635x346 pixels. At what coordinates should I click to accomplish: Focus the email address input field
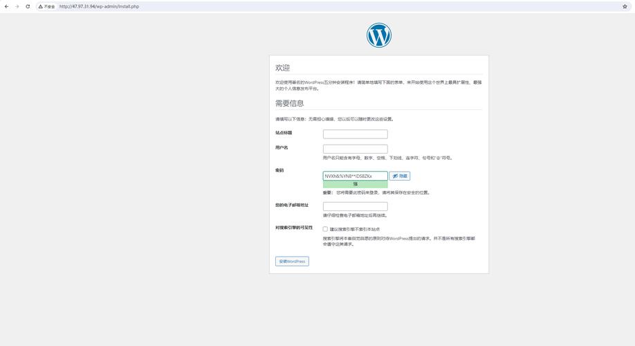coord(355,206)
